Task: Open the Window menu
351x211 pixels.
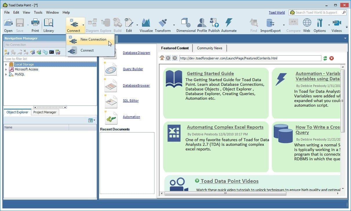Action: pyautogui.click(x=52, y=12)
